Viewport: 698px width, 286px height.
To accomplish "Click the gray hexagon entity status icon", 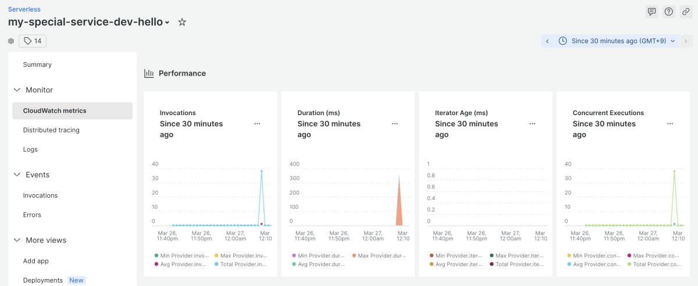I will (x=11, y=41).
